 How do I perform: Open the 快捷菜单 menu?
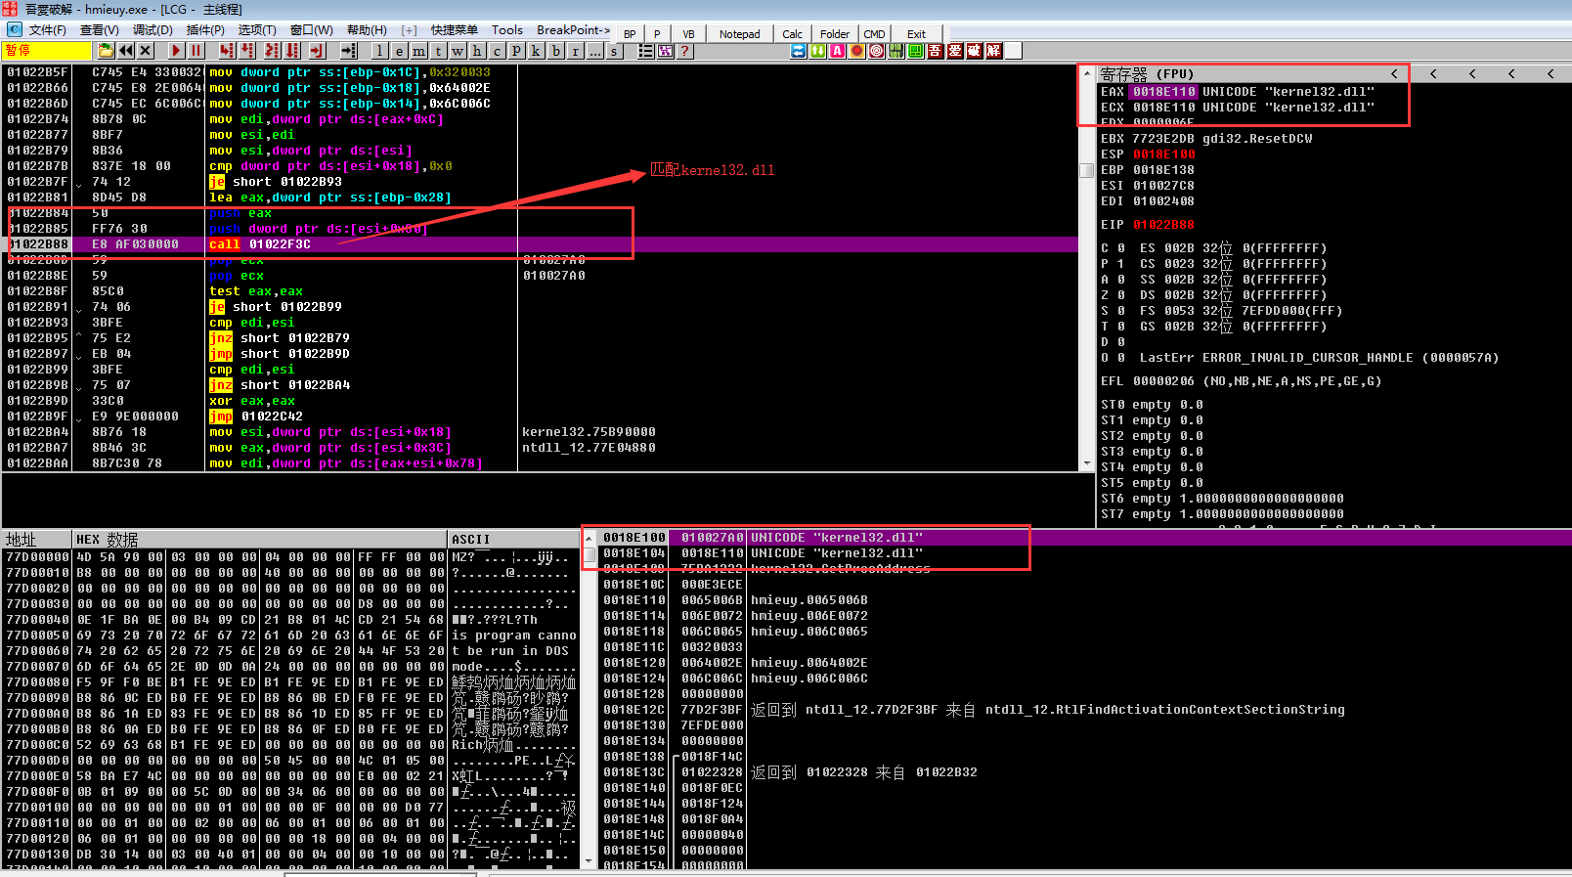[x=454, y=30]
